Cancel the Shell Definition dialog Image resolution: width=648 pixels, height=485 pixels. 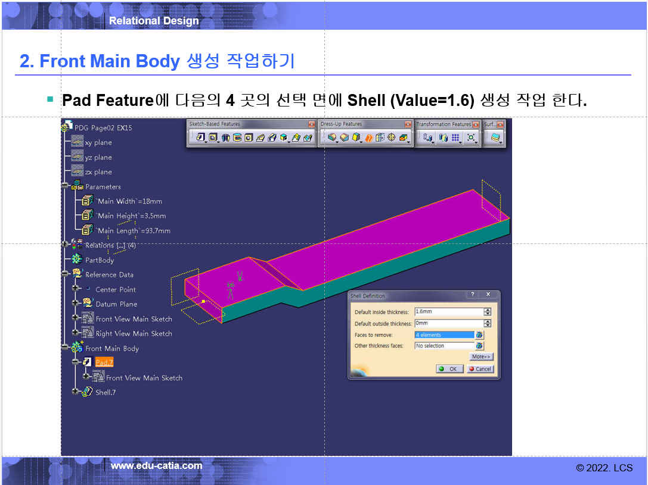(x=480, y=369)
